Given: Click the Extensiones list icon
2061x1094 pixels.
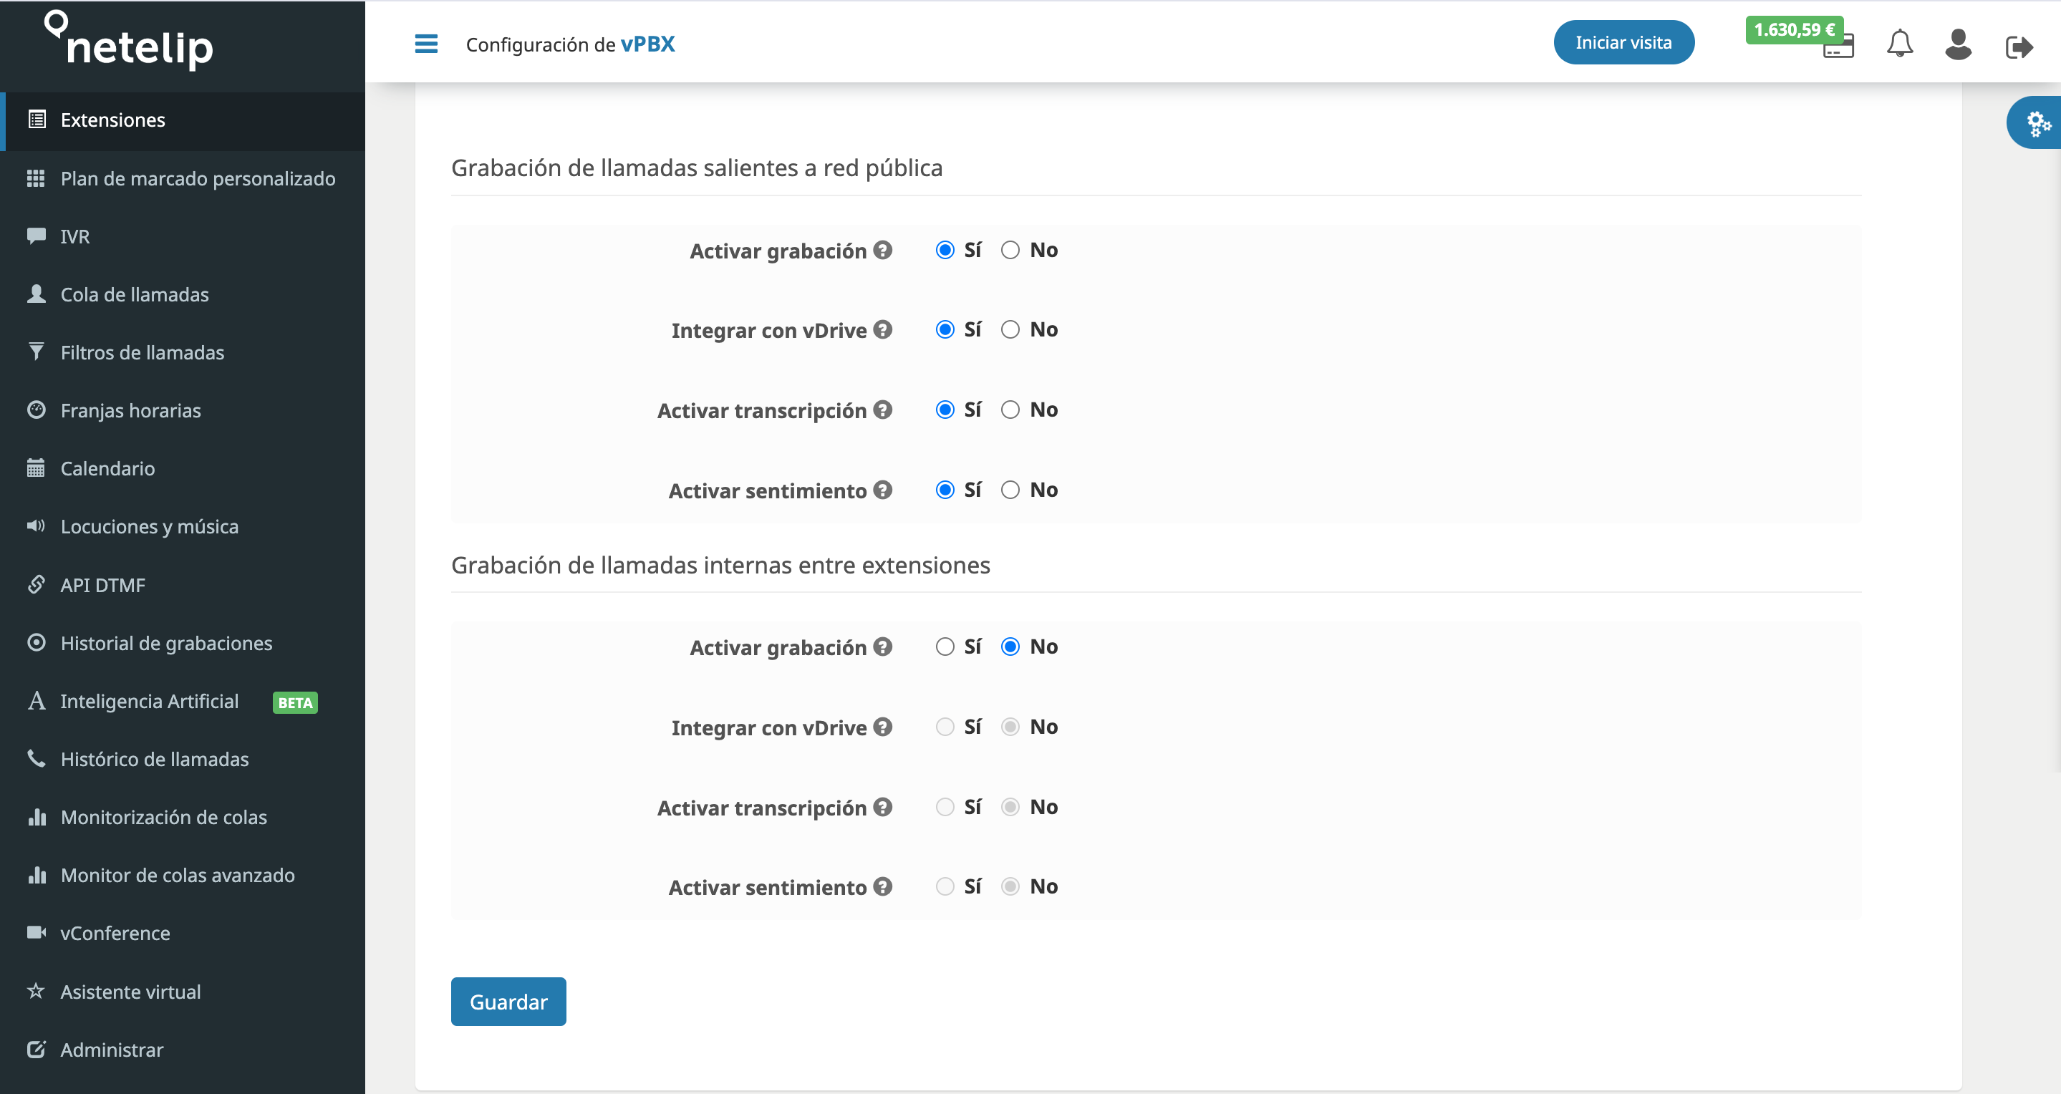Looking at the screenshot, I should [36, 119].
